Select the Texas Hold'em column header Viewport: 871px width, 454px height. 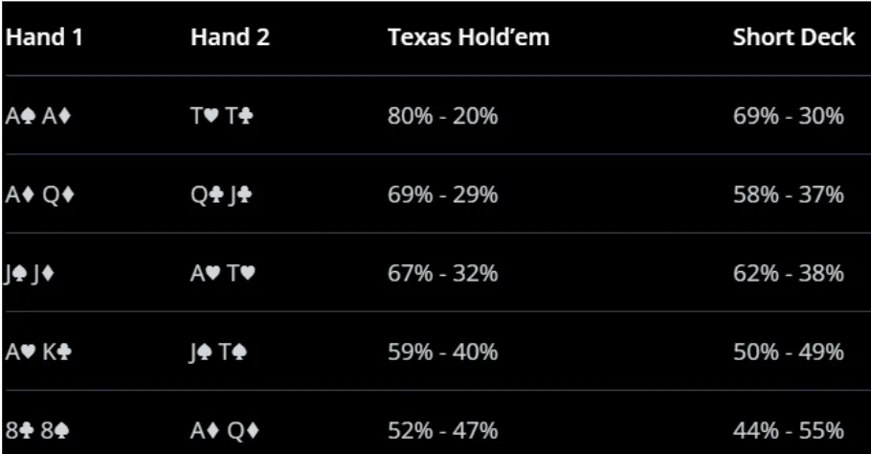click(x=468, y=37)
